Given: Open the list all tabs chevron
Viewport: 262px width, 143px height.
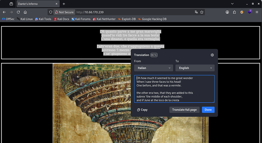Looking at the screenshot, I should pos(232,4).
